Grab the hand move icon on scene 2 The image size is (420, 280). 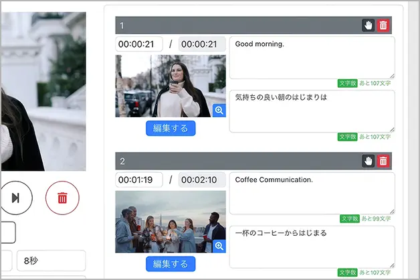[x=369, y=161]
